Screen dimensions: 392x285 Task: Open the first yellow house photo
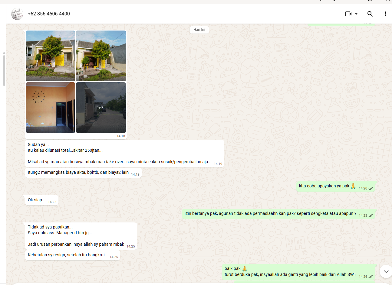click(51, 56)
